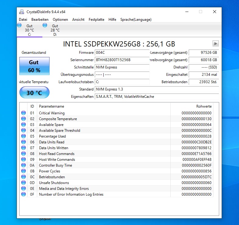The width and height of the screenshot is (239, 225).
Task: Click raw value 0000000005D7C
Action: (x=196, y=177)
